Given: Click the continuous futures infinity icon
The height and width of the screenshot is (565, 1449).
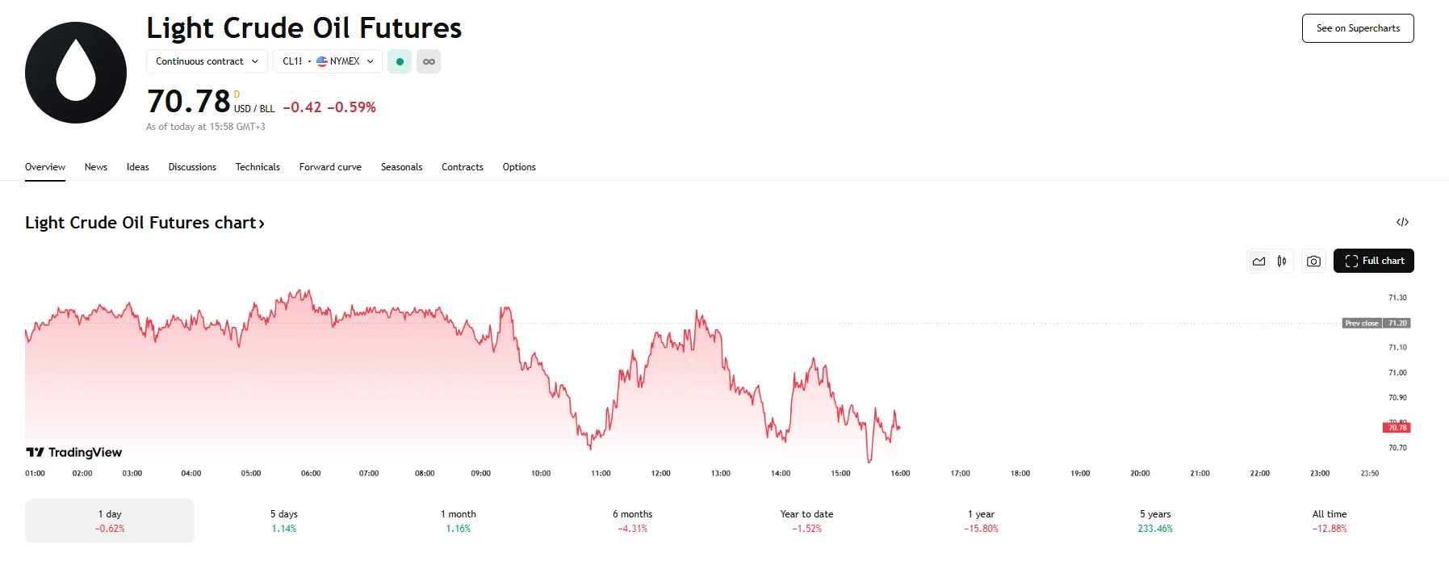Looking at the screenshot, I should (x=429, y=61).
